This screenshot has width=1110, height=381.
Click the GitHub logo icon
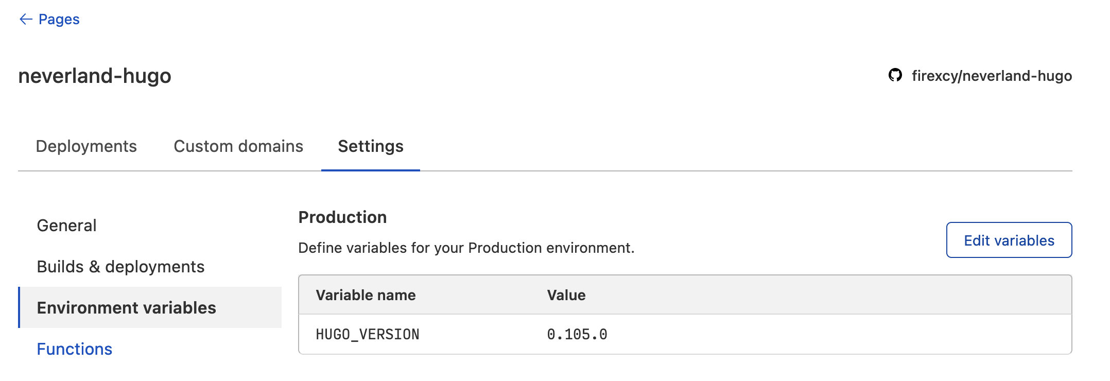895,75
